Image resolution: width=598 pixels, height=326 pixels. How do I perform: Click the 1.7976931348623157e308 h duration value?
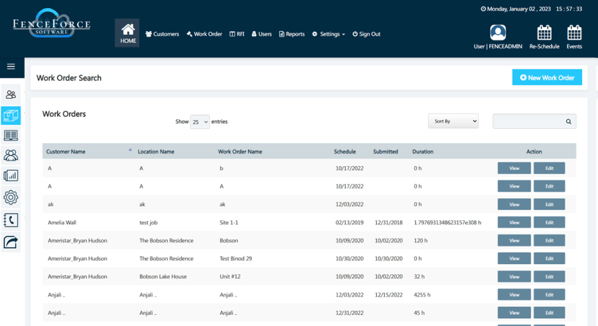pyautogui.click(x=448, y=222)
